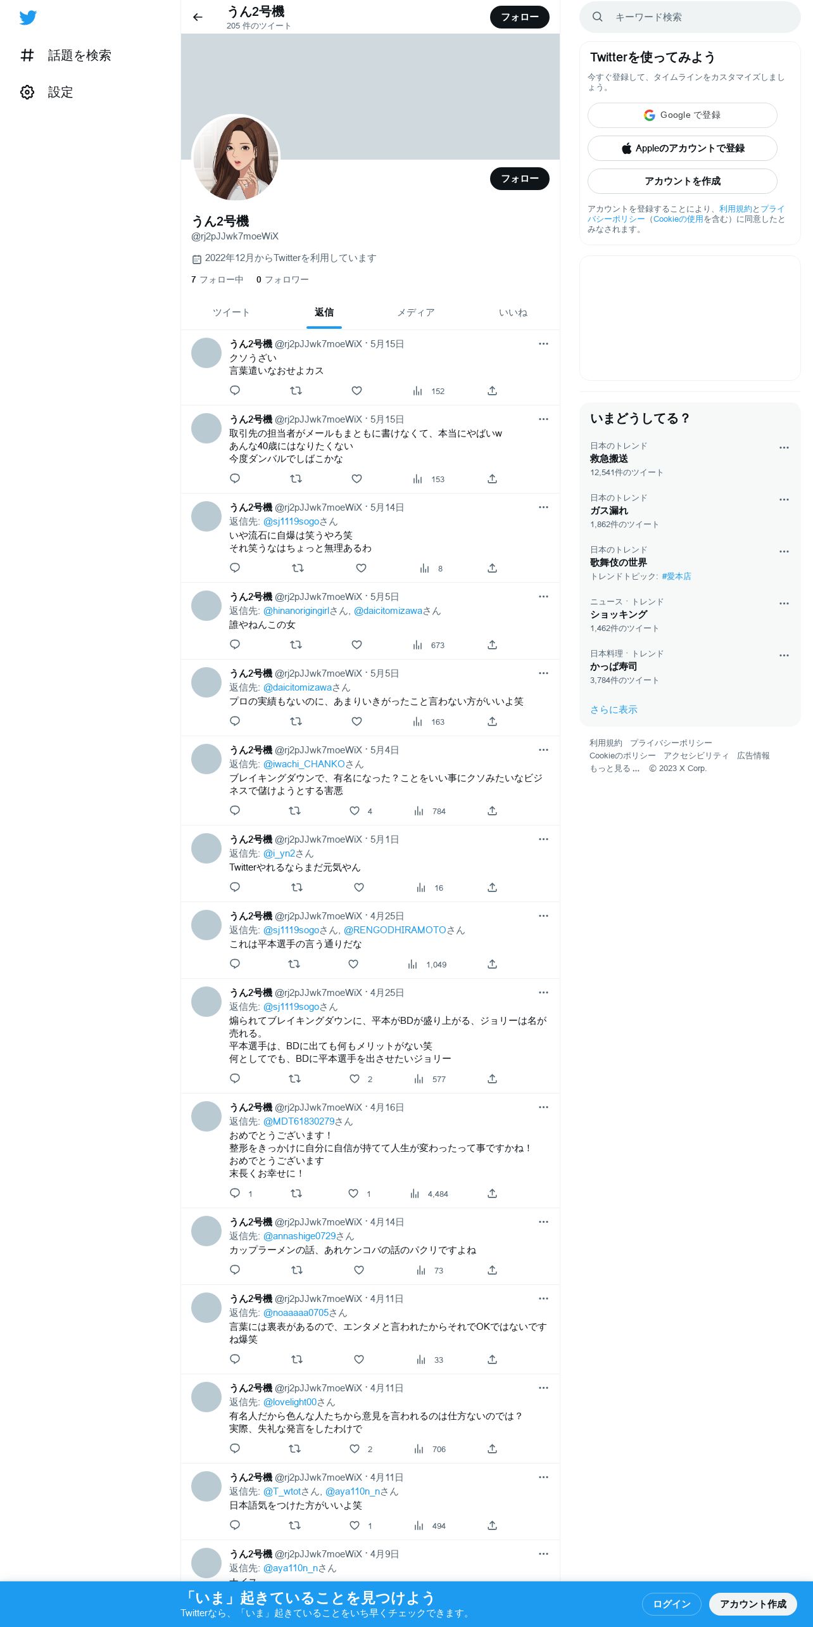Share the tweet with 1,049 views
Image resolution: width=813 pixels, height=1627 pixels.
coord(492,964)
